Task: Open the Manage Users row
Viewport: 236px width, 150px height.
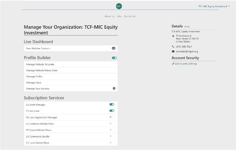Action: point(71,82)
